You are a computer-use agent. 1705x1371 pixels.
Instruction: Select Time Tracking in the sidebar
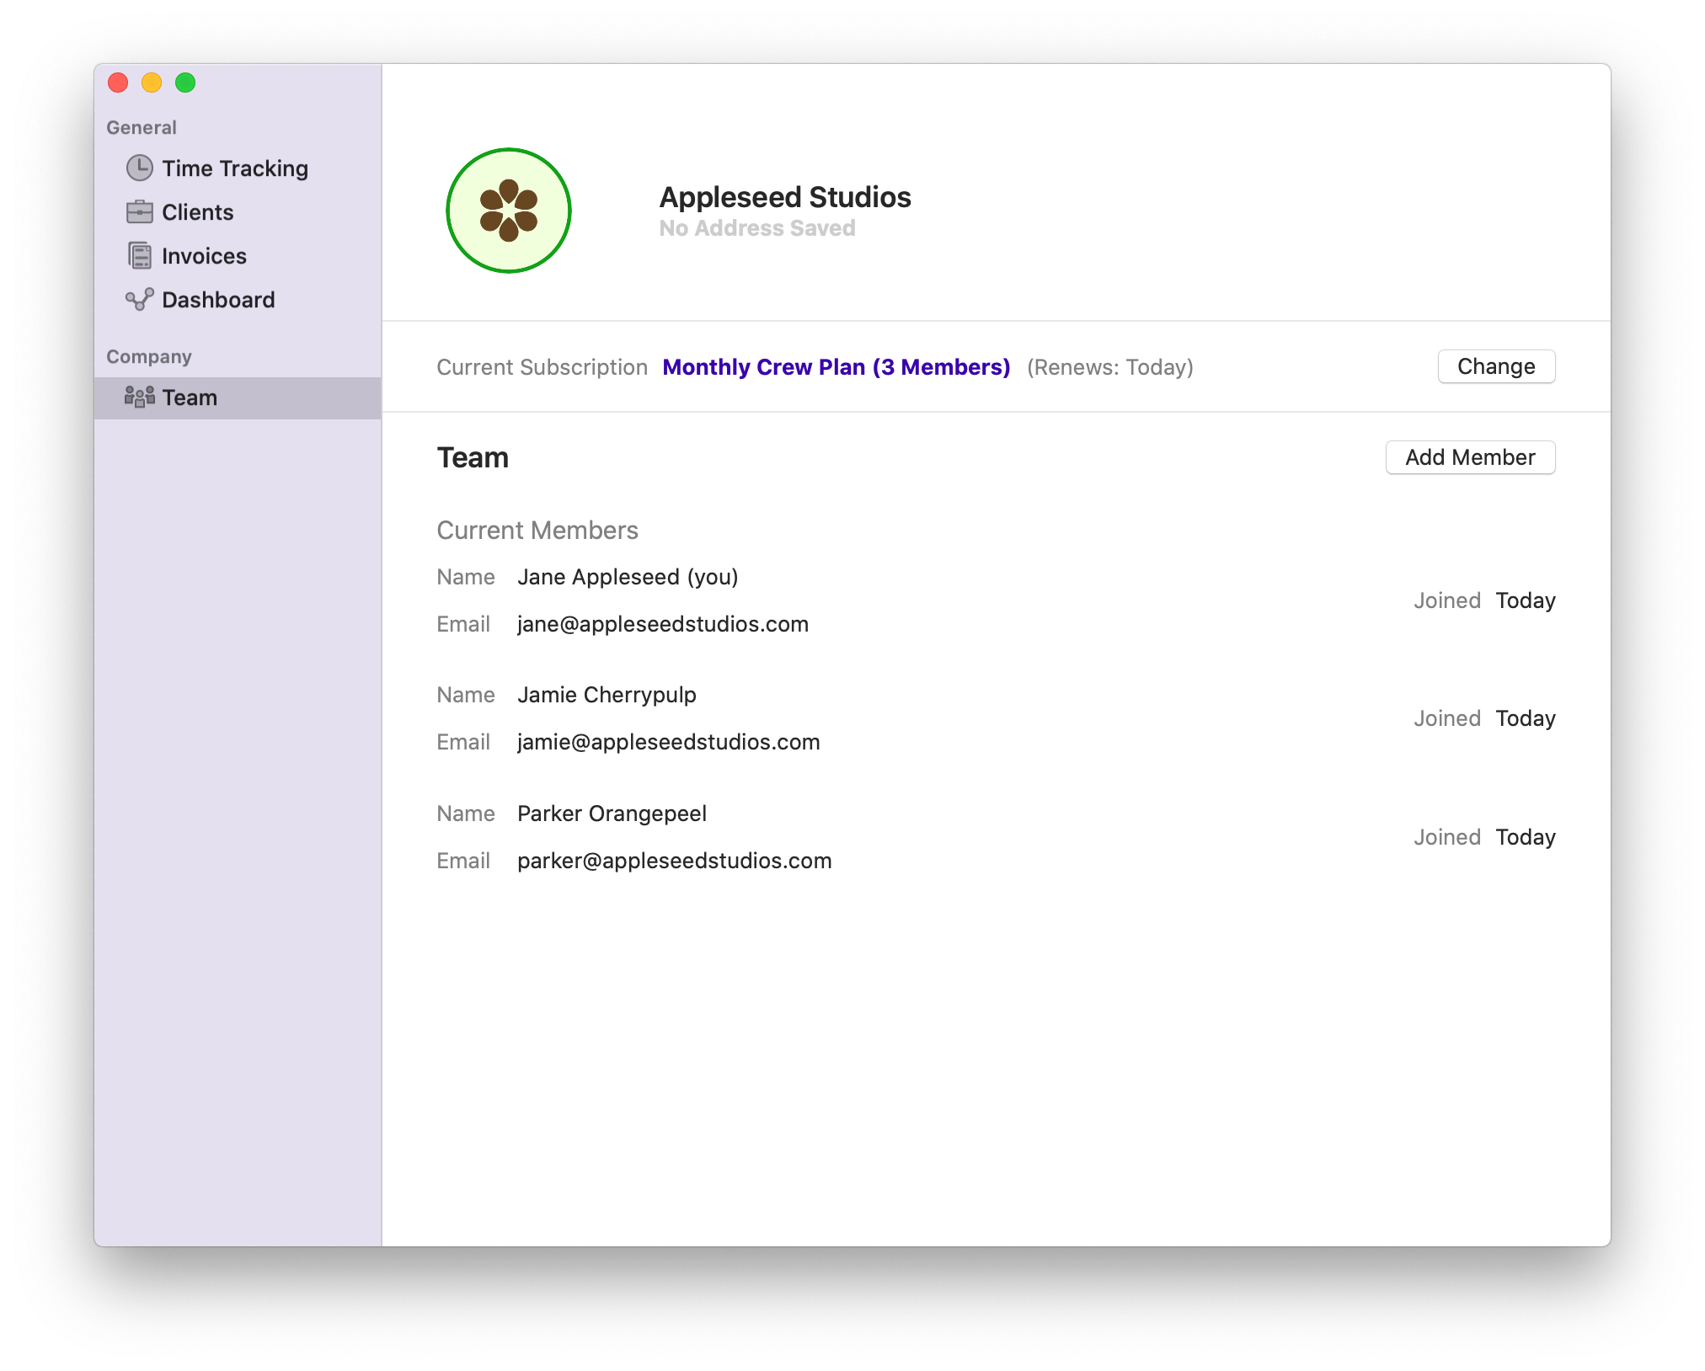coord(235,168)
